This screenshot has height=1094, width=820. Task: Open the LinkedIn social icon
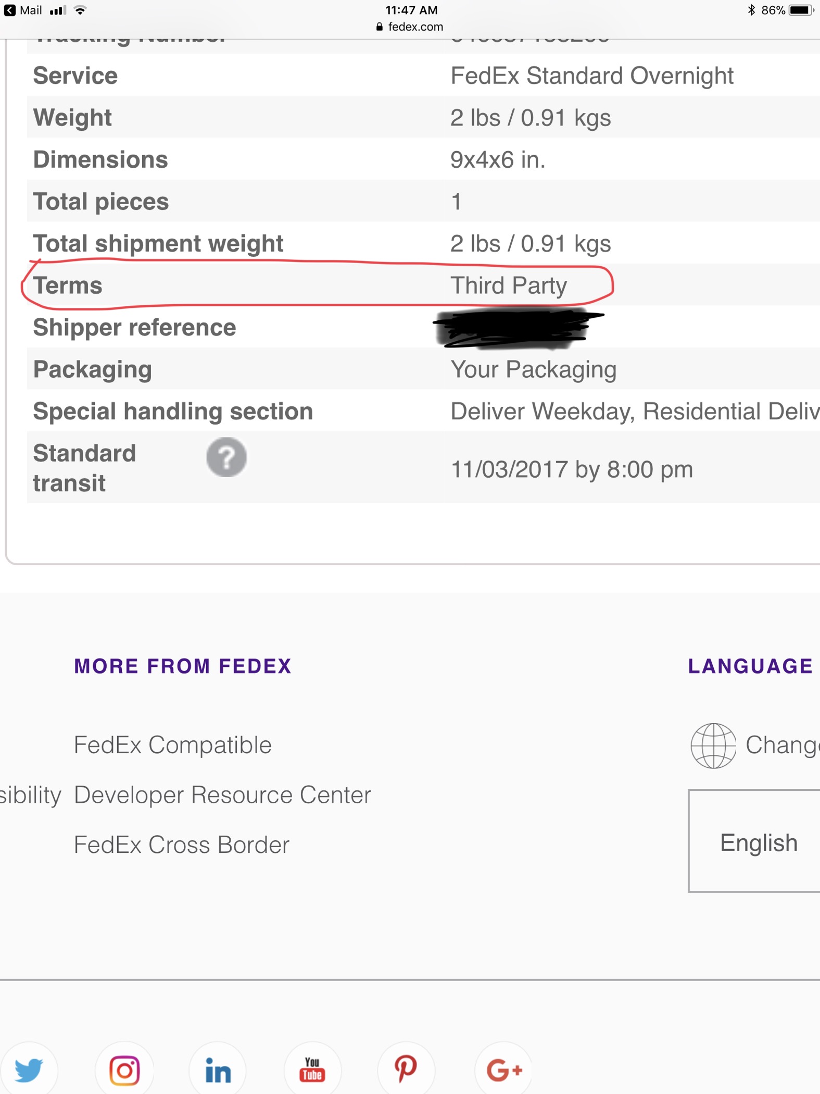[218, 1070]
